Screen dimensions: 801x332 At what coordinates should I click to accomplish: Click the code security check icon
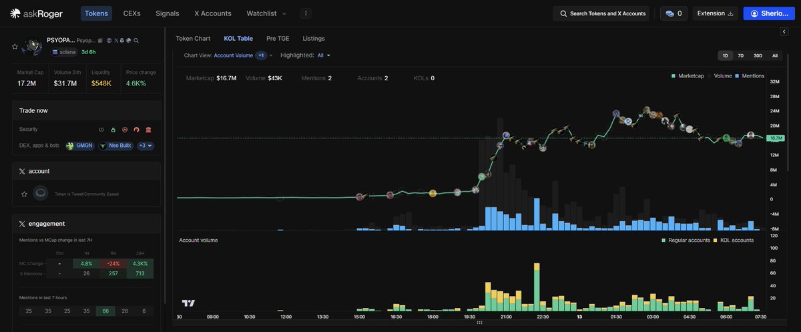(x=101, y=129)
